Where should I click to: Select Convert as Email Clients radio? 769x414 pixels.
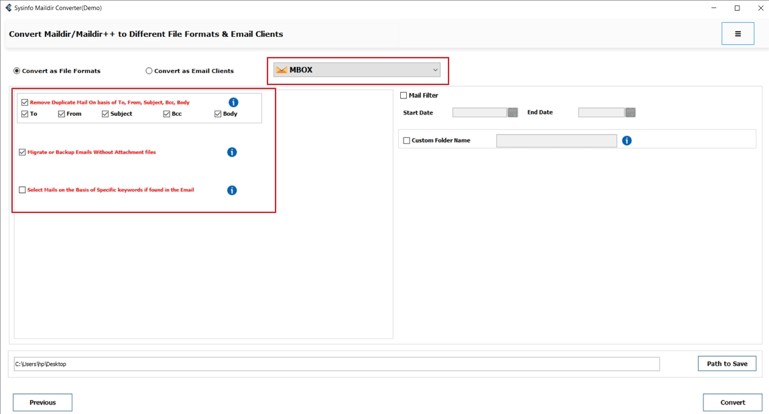point(149,71)
